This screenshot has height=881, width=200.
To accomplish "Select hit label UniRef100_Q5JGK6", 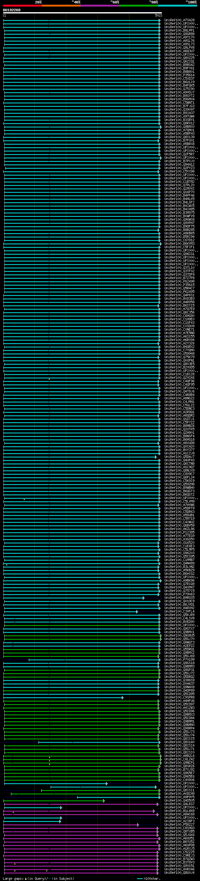I will click(x=179, y=835).
